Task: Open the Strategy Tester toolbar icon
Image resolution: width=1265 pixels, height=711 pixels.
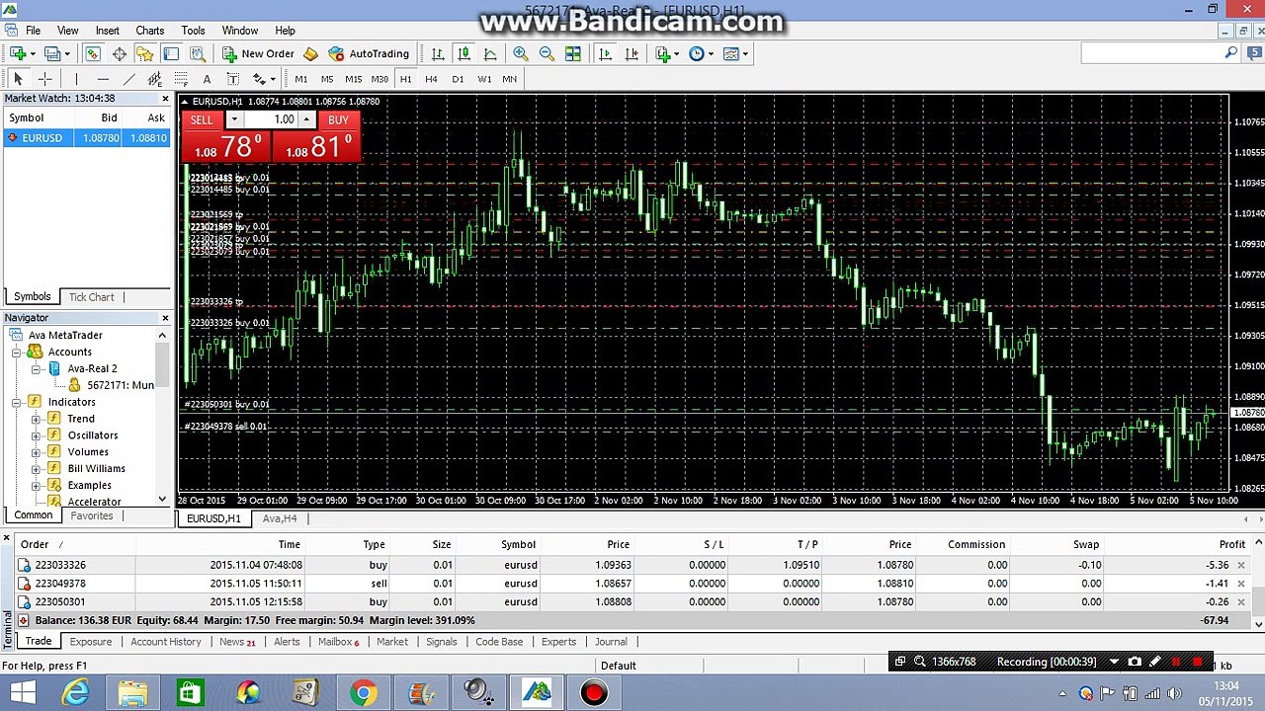Action: (198, 54)
